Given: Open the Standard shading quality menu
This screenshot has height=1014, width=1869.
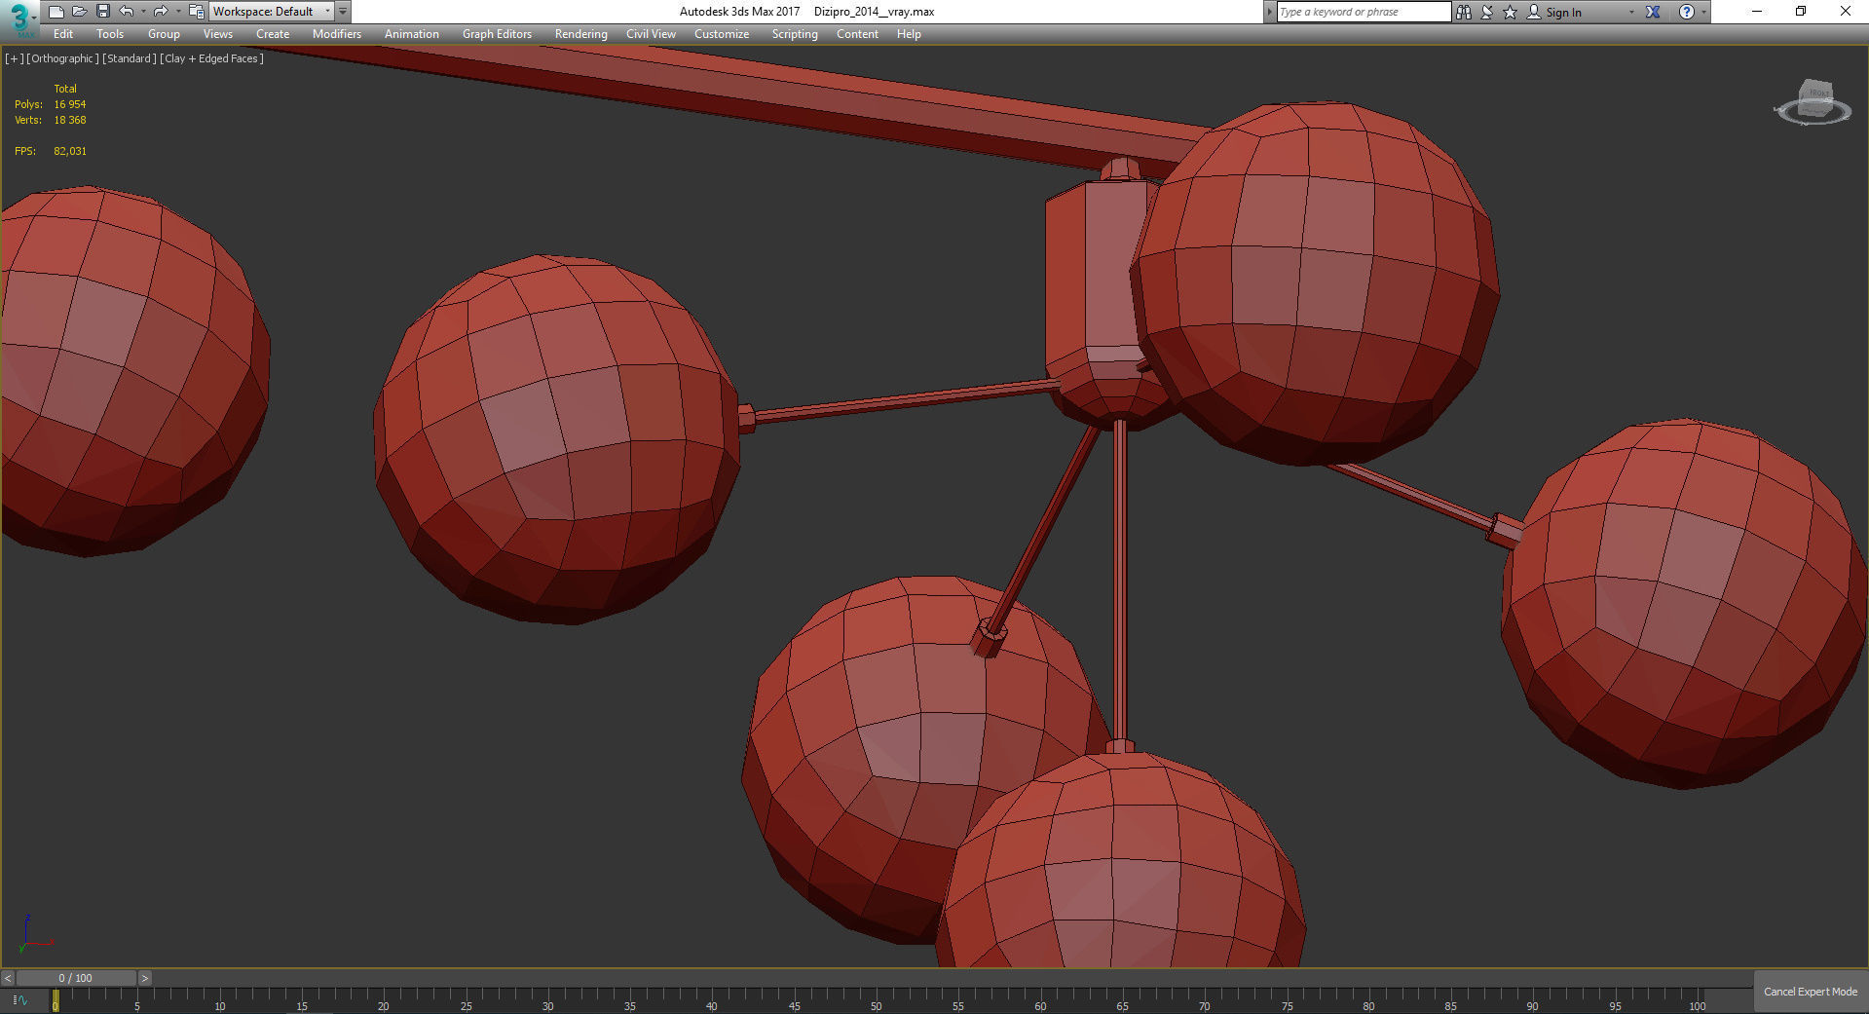Looking at the screenshot, I should pyautogui.click(x=130, y=58).
